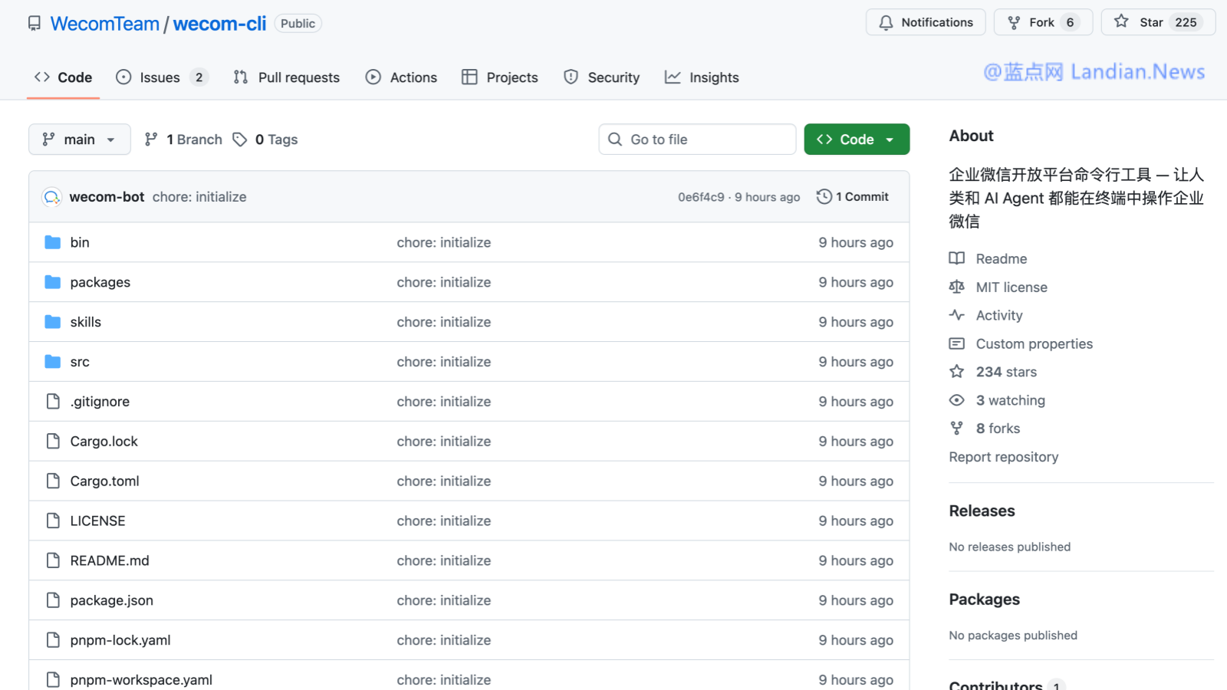Click the wecom-bot avatar icon

(x=51, y=197)
